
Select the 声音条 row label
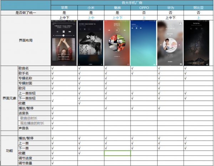[x=34, y=128]
